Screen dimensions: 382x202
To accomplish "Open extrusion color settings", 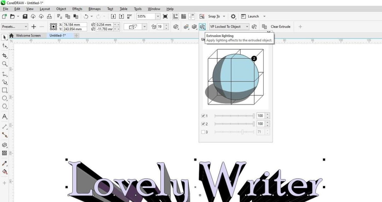I will 186,26.
